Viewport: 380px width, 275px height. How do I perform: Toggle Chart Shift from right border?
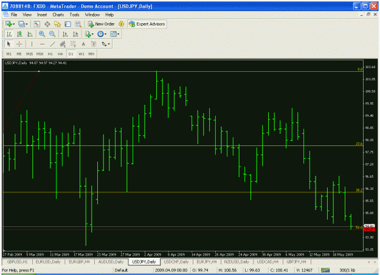pos(75,34)
